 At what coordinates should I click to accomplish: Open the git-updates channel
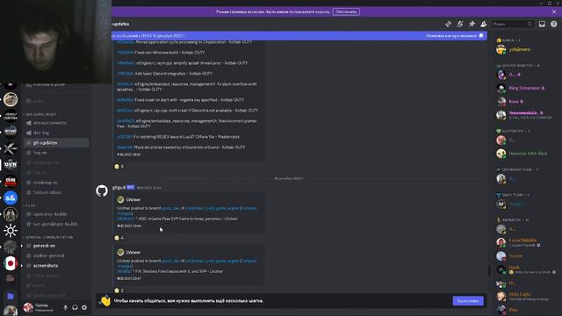(x=56, y=142)
